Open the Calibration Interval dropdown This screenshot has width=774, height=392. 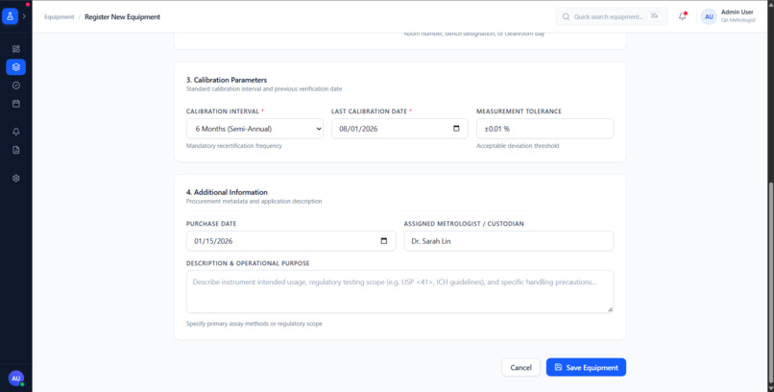tap(254, 129)
